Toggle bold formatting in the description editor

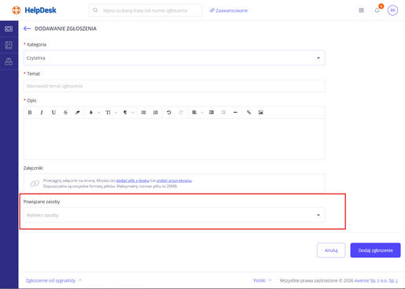[x=30, y=113]
